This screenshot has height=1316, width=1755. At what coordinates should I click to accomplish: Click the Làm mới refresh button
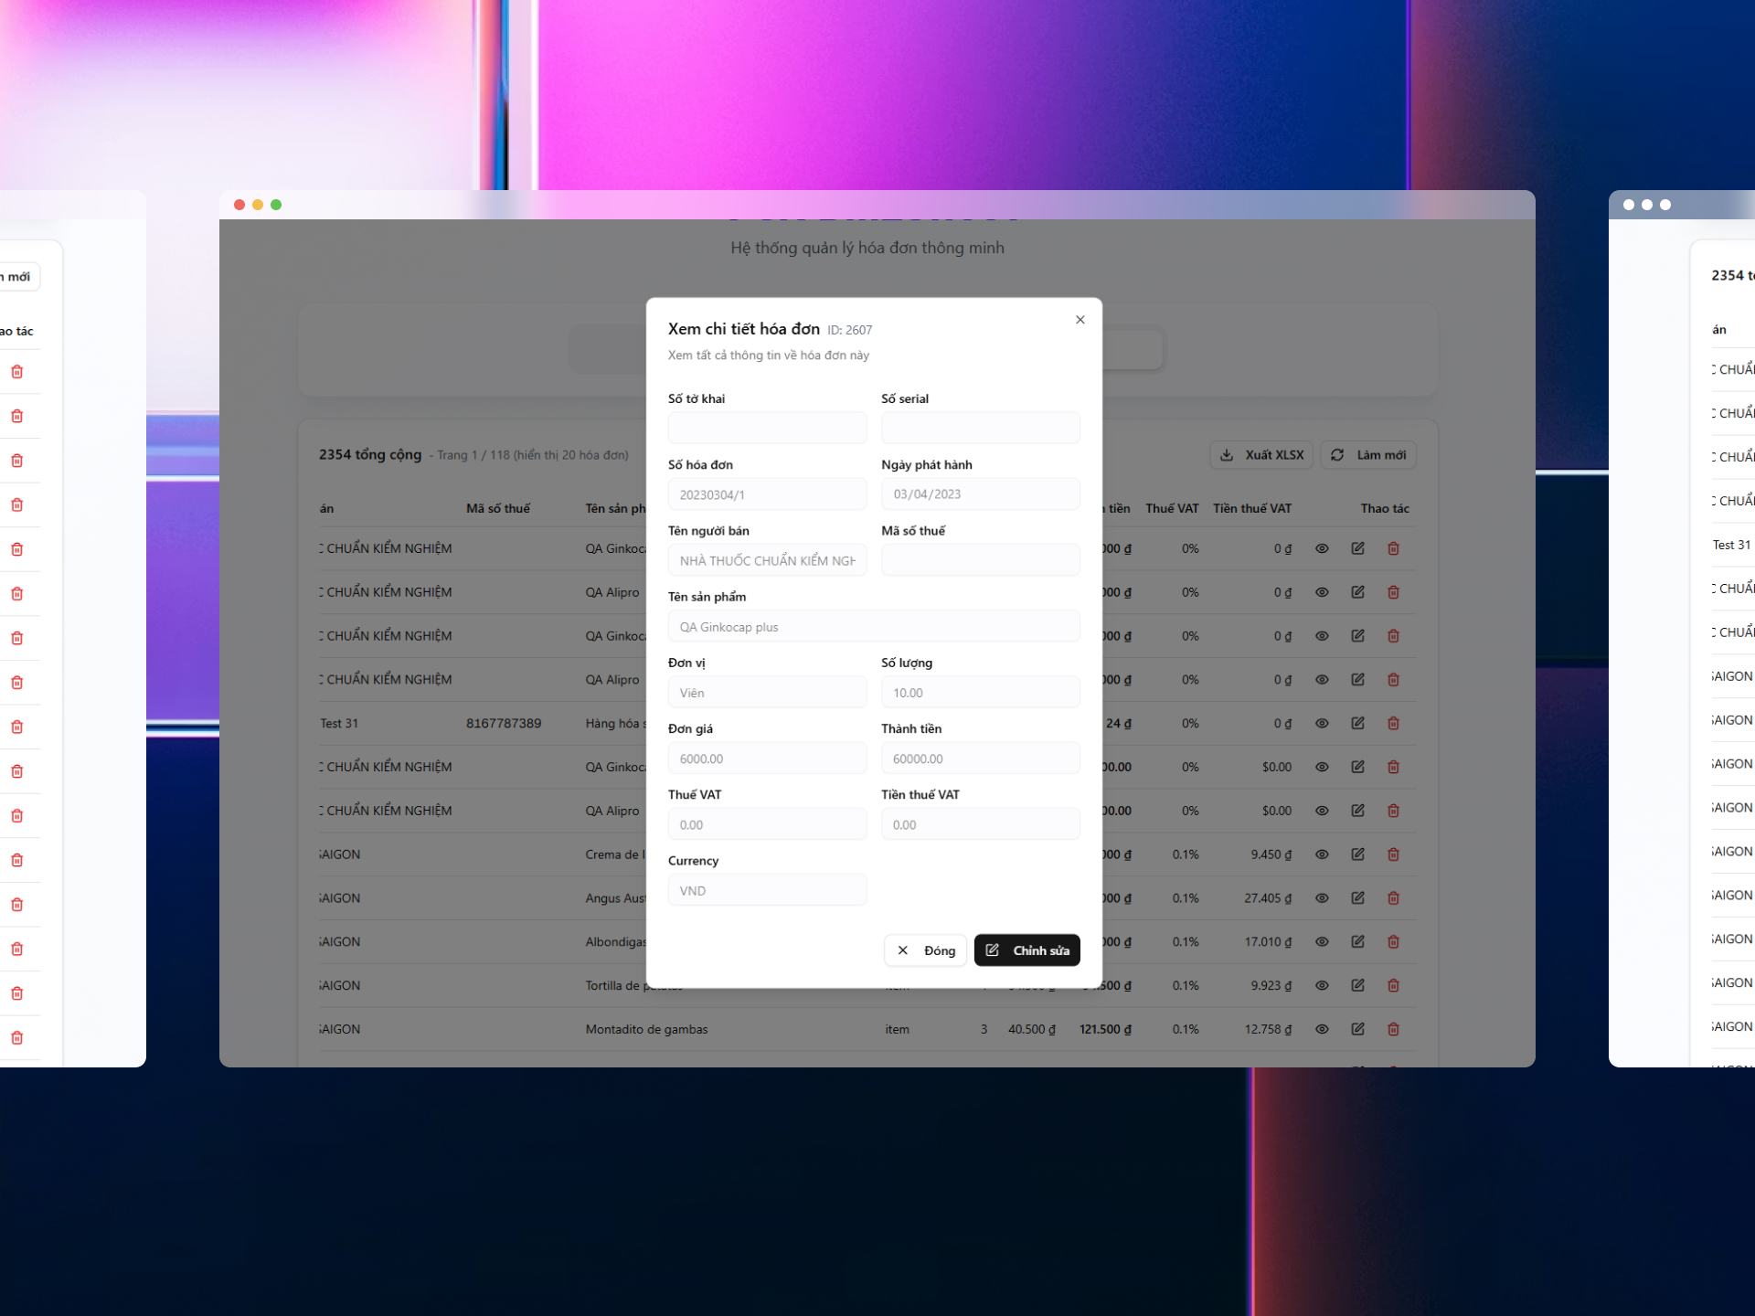[1367, 455]
